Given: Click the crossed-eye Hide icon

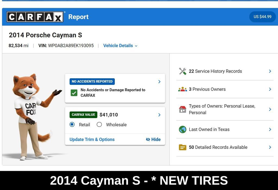Looking at the screenshot, I should (148, 139).
